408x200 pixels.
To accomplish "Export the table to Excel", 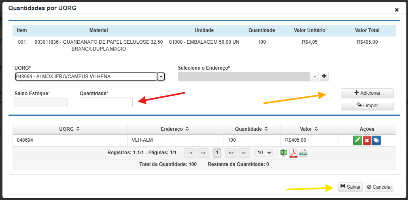I will tap(284, 153).
